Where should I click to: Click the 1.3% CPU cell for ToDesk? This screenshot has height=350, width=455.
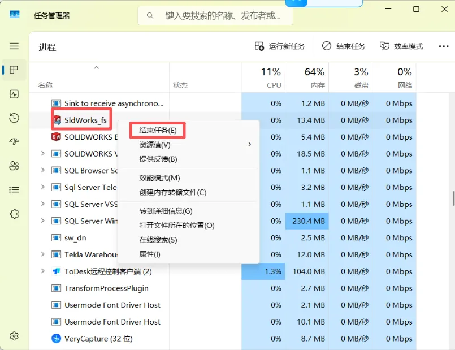click(263, 271)
